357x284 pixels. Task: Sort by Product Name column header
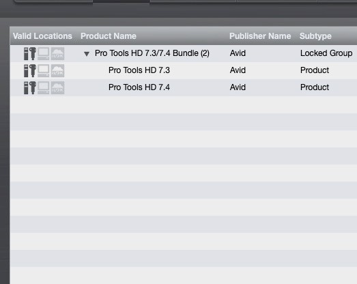tap(109, 36)
